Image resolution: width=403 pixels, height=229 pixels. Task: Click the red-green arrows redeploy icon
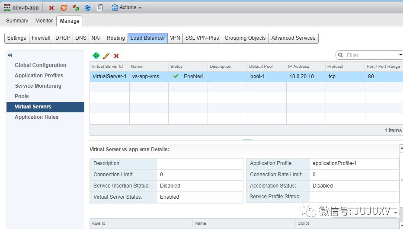76,8
